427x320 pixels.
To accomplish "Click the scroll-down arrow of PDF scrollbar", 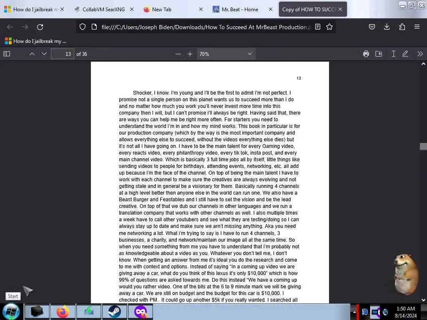I will click(x=423, y=300).
